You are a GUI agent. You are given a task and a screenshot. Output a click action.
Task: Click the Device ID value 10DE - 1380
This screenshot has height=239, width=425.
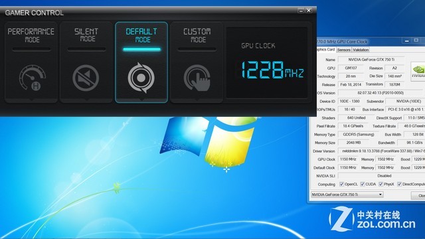(350, 102)
